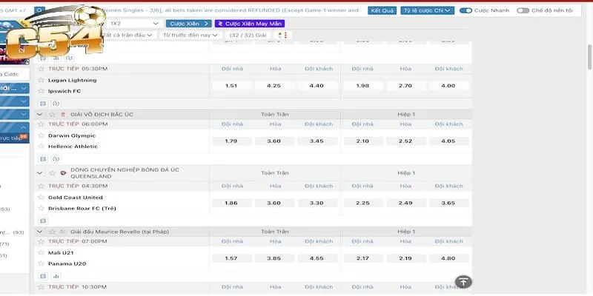Toggle the Cược Nhanh switch

pos(466,11)
